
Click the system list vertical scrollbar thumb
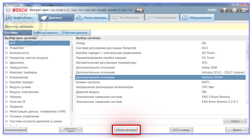click(x=247, y=52)
